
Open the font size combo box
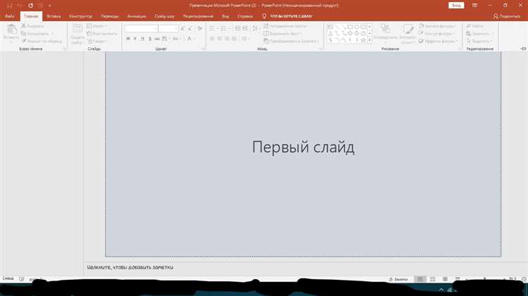point(168,29)
